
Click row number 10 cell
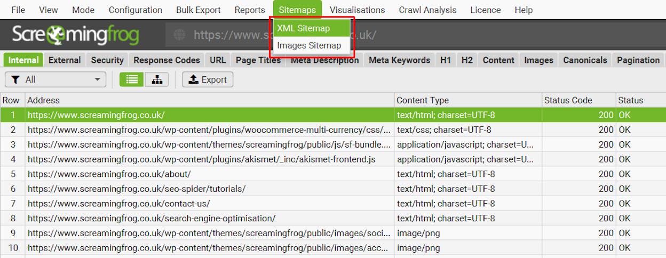click(12, 247)
